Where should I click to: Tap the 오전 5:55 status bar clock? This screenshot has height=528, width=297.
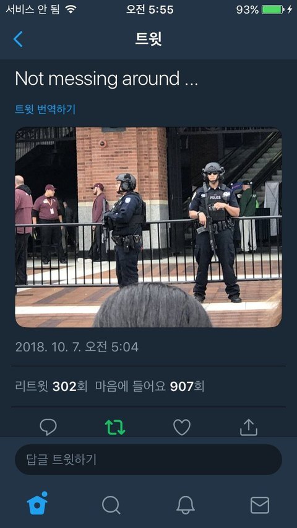(150, 9)
